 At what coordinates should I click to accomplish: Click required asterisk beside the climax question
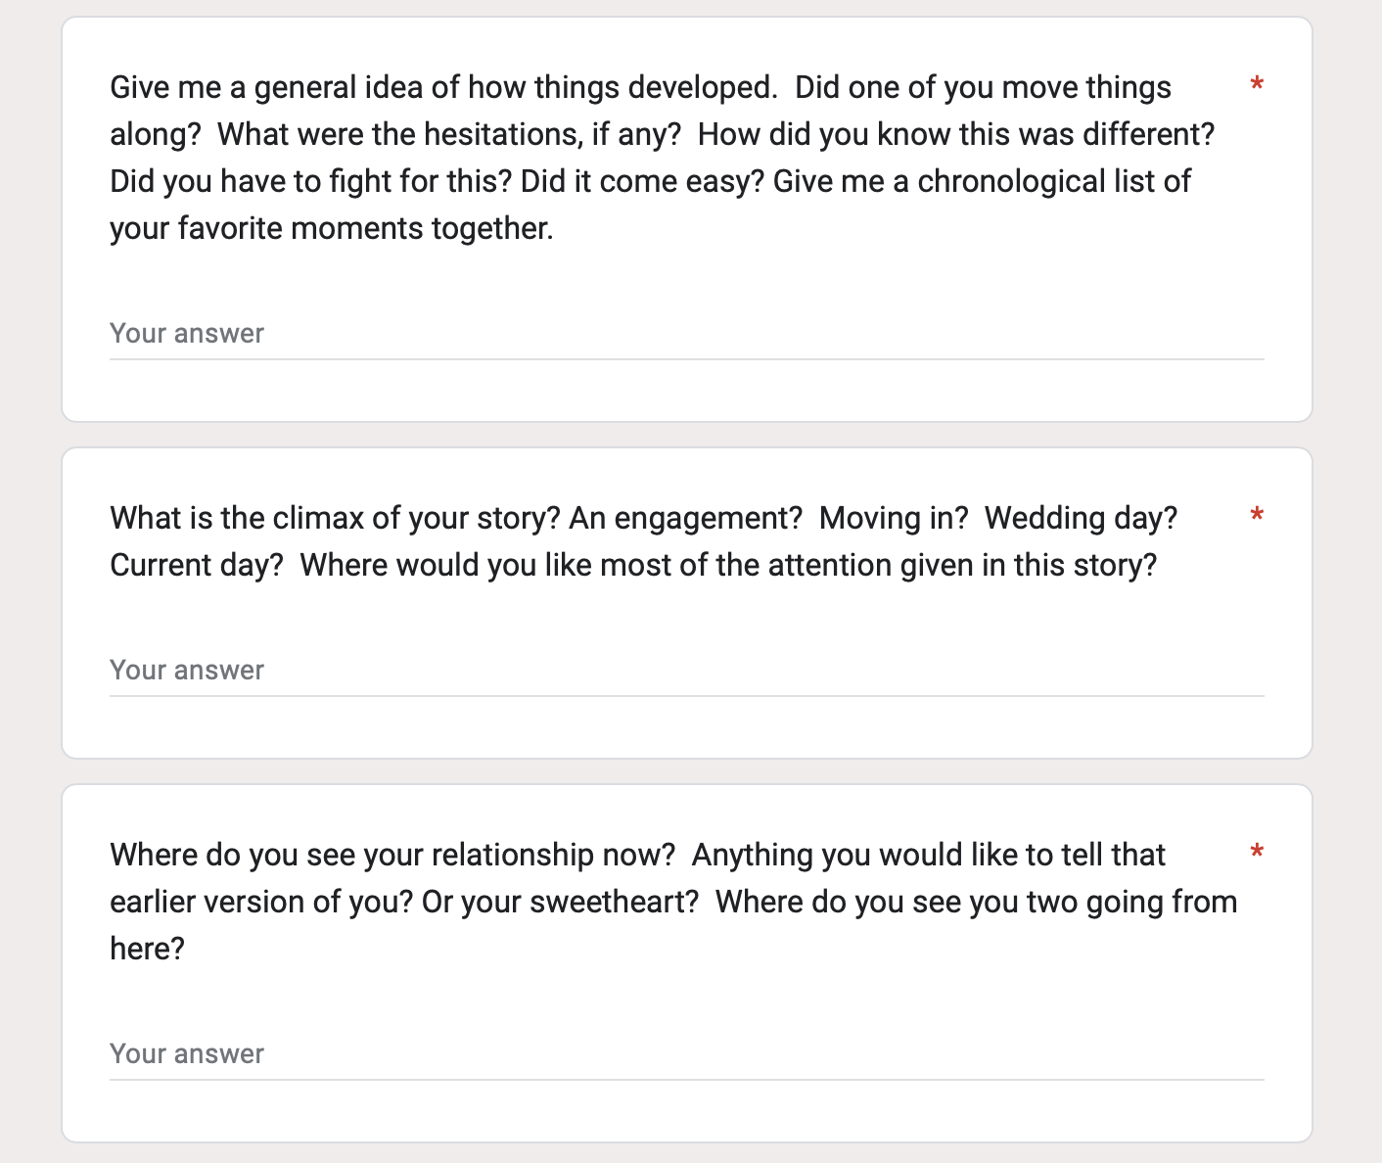pyautogui.click(x=1257, y=517)
